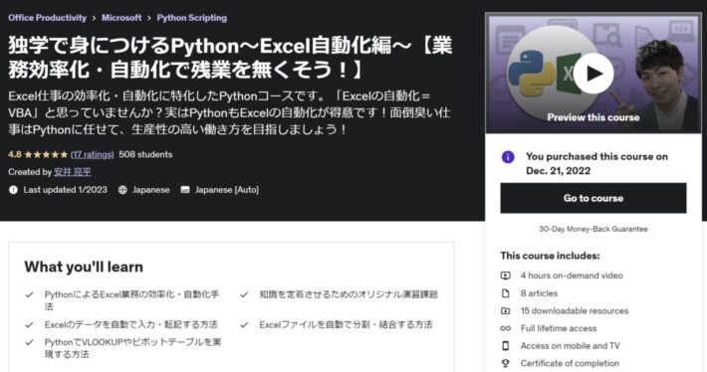Screen dimensions: 707x372
Task: Click the Last updated 1/2023 text
Action: click(66, 190)
